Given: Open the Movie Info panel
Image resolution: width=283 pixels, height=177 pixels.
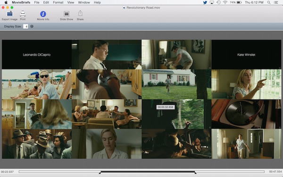Looking at the screenshot, I should [x=43, y=14].
